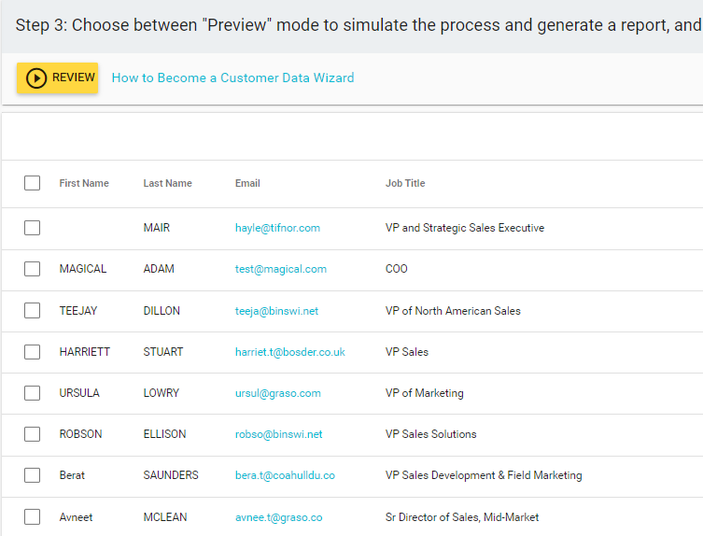Select the URSULA LOWRY checkbox
Screen dimensions: 703x536
click(x=33, y=393)
